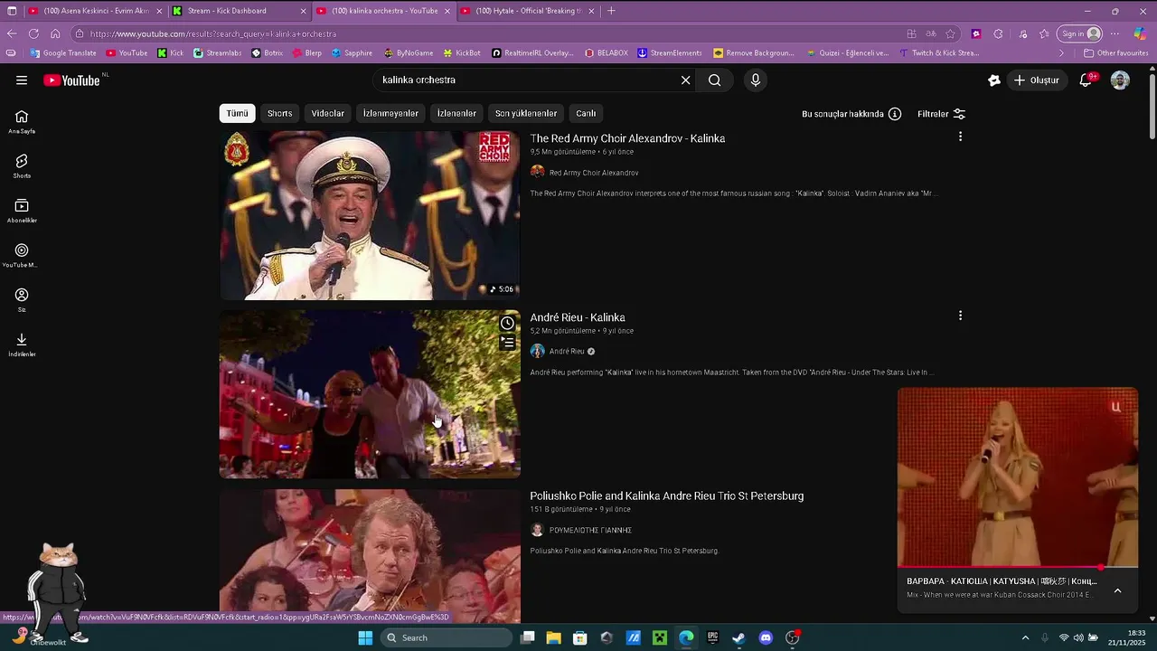Open the Siz (You) sidebar page
Image resolution: width=1157 pixels, height=651 pixels.
tap(22, 300)
